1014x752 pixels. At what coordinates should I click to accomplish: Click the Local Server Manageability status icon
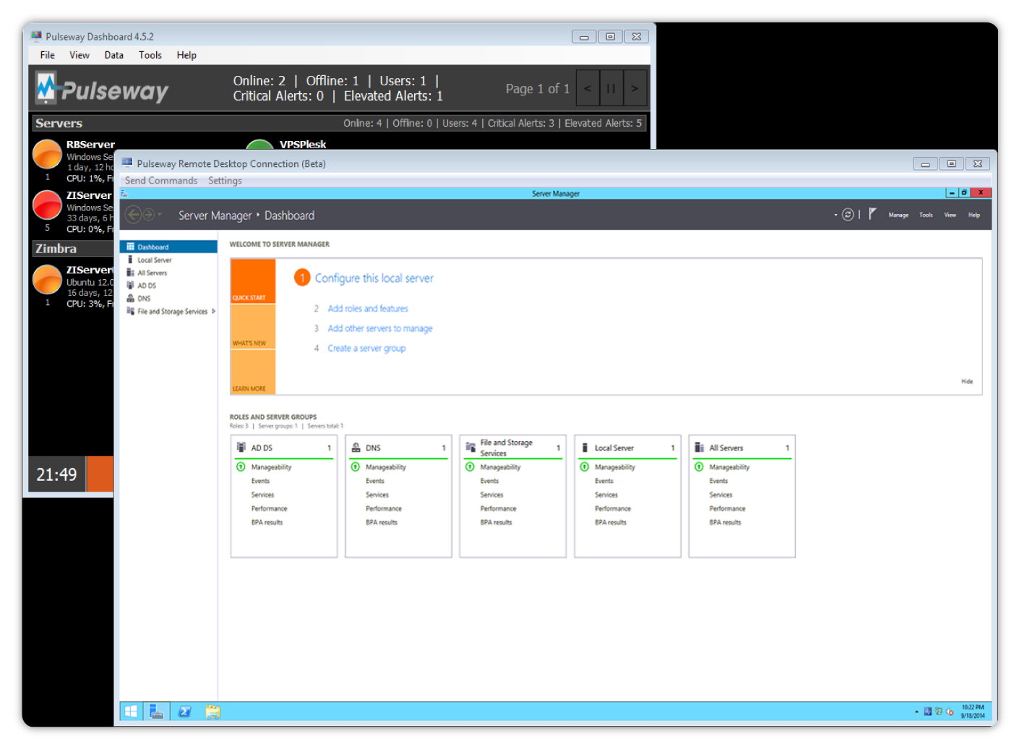click(x=585, y=467)
